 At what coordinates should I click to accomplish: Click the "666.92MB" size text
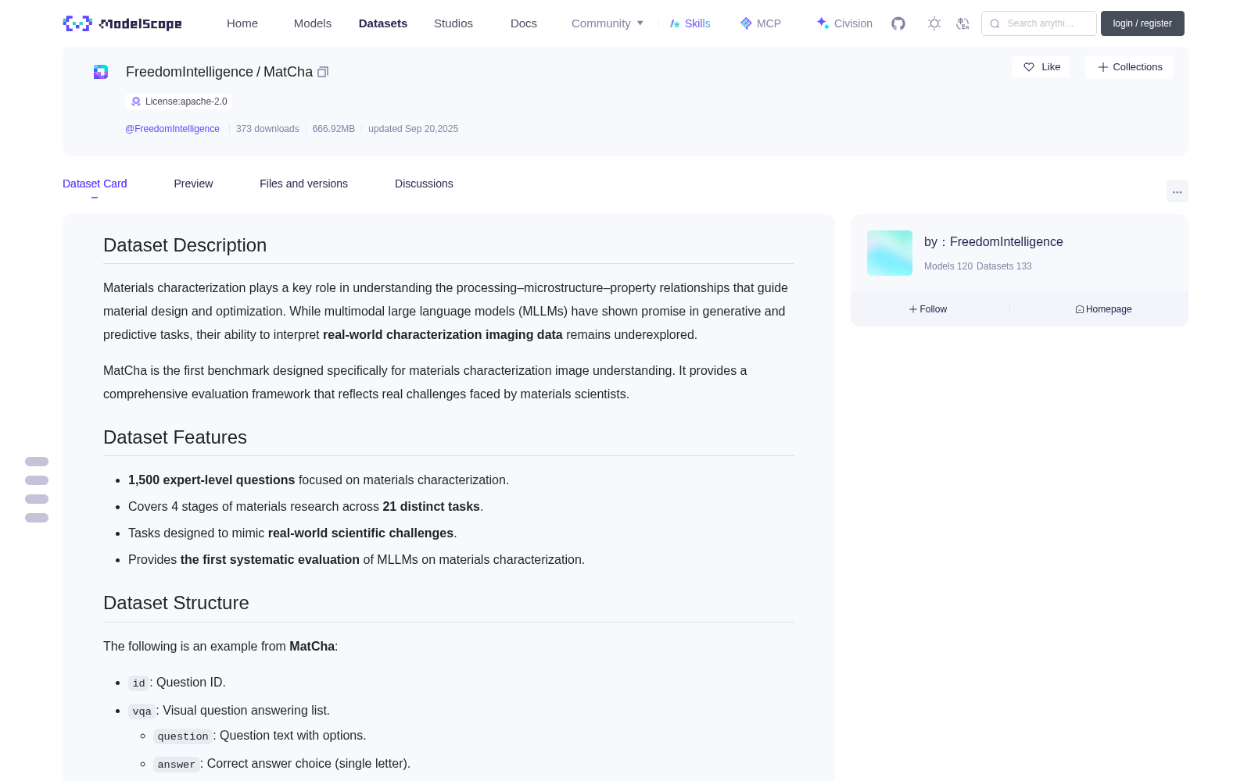(334, 129)
